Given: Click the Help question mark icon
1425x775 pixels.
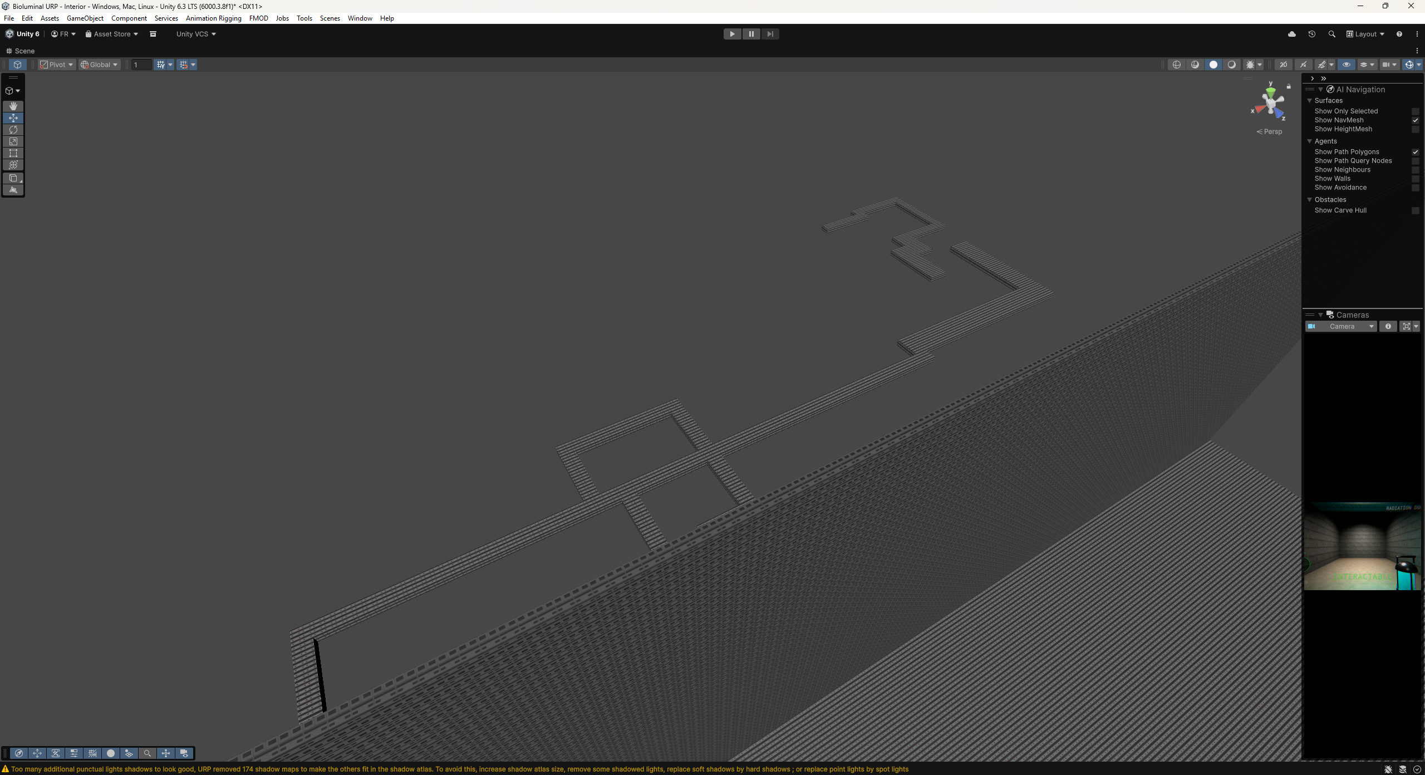Looking at the screenshot, I should [x=1399, y=34].
